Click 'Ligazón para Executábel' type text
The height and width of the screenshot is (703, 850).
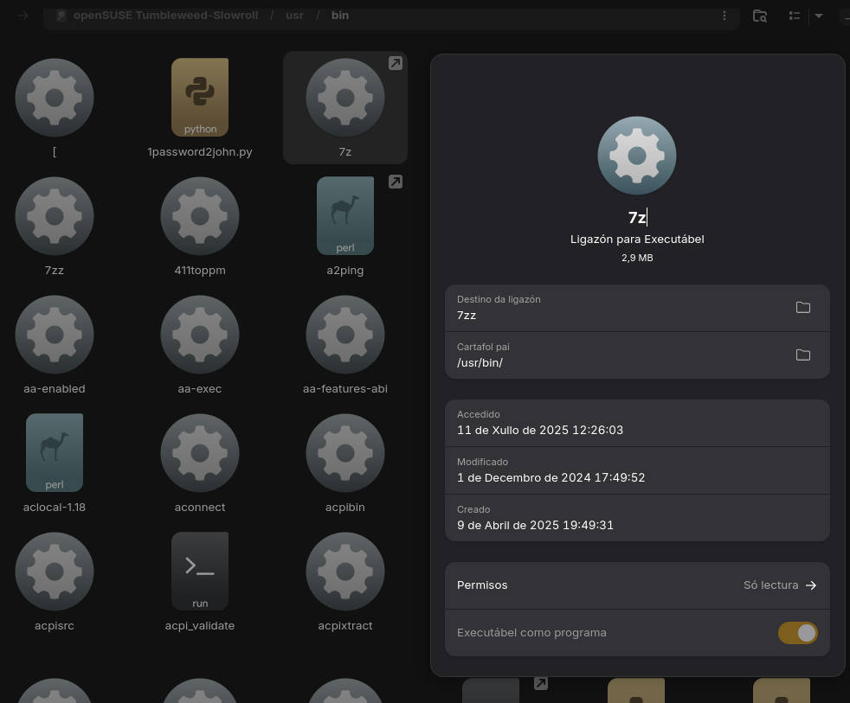click(x=637, y=240)
